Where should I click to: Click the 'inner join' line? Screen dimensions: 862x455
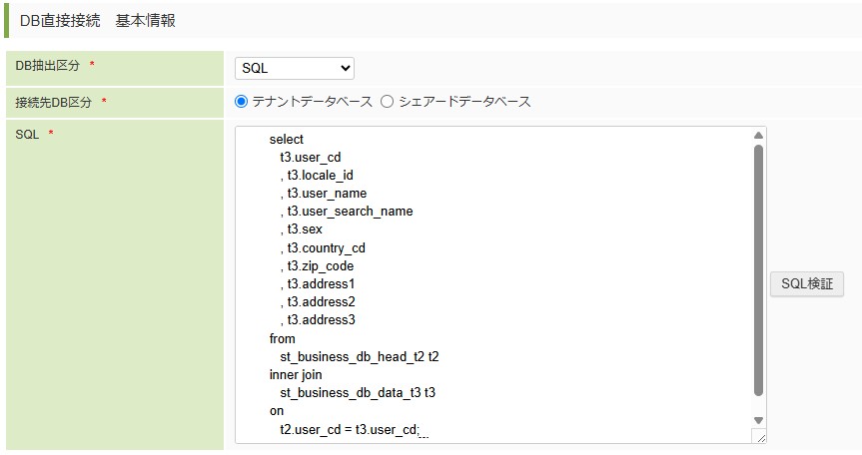[x=296, y=375]
